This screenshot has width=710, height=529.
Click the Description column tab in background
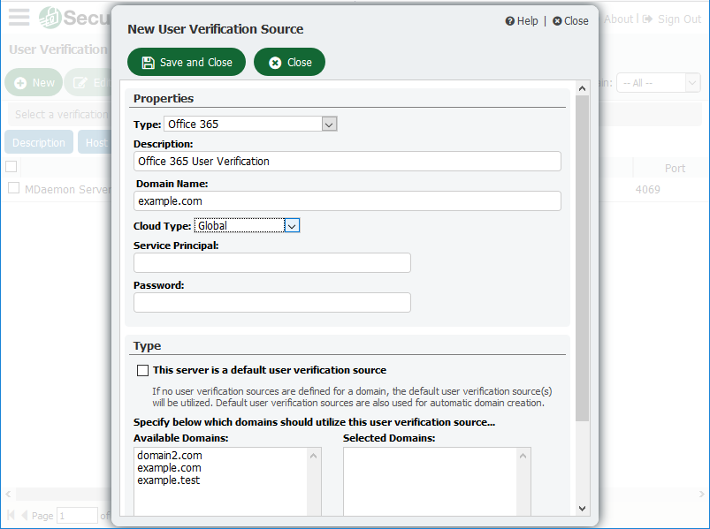coord(39,142)
